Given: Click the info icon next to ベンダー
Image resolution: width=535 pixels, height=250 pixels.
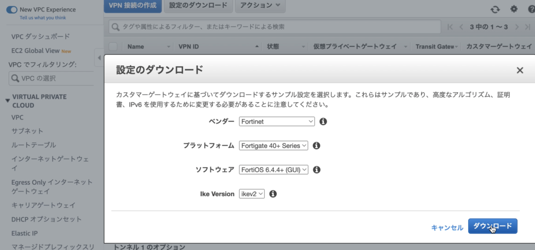Looking at the screenshot, I should tap(323, 122).
